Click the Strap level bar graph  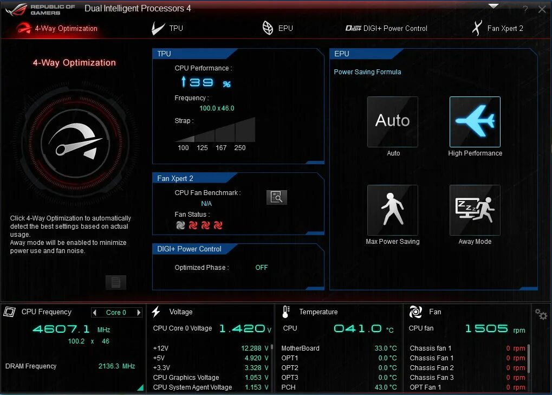(x=216, y=129)
